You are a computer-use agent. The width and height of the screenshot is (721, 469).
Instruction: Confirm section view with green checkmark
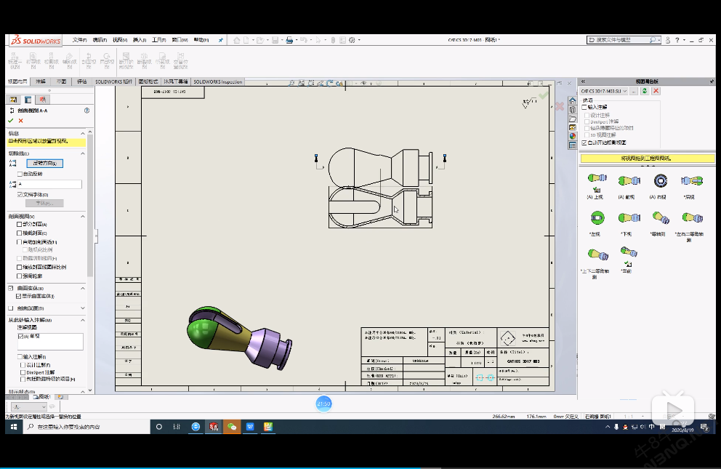11,121
